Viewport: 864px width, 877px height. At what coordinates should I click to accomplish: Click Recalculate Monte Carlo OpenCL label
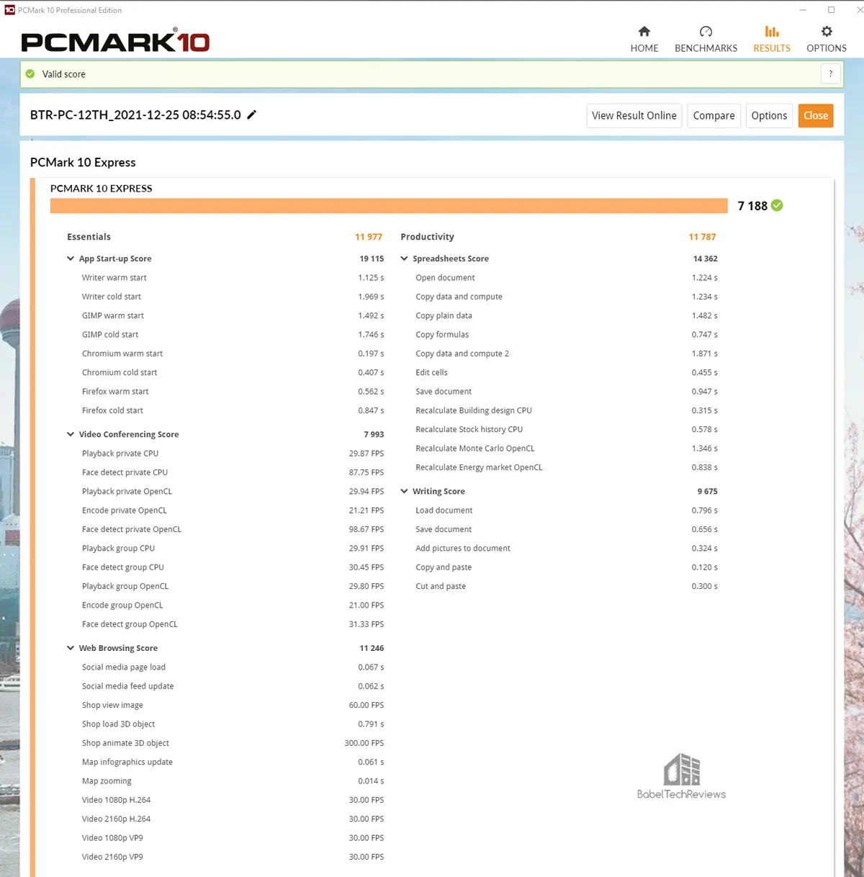coord(475,449)
